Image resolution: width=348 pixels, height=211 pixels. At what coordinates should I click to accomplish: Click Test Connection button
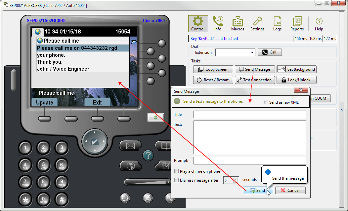pyautogui.click(x=255, y=80)
